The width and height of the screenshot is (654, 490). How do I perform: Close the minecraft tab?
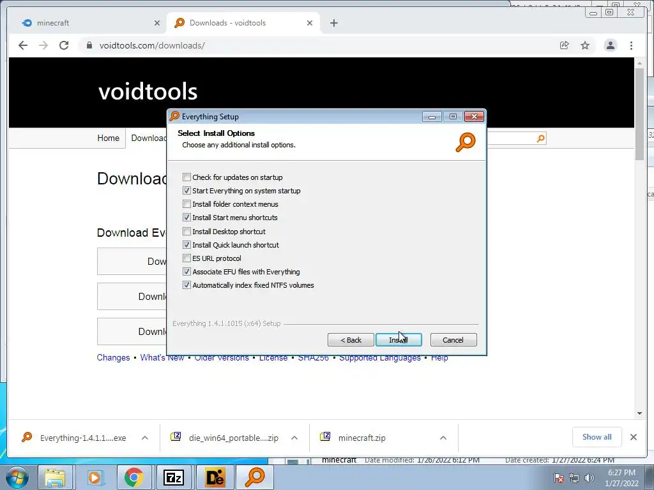point(157,23)
